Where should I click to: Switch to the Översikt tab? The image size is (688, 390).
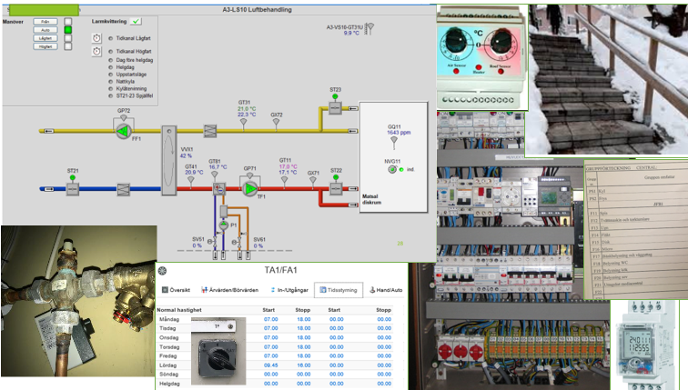click(x=176, y=290)
